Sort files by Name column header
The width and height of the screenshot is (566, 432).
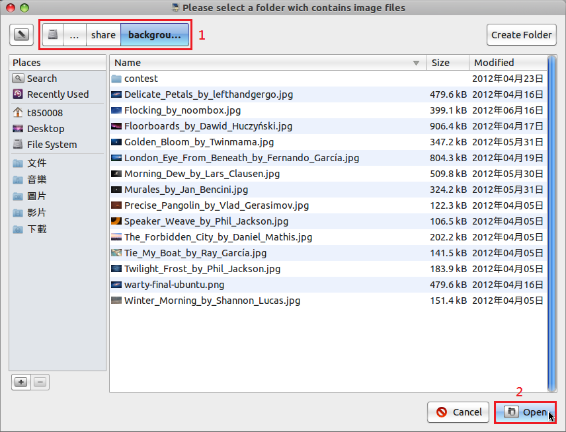pos(264,63)
